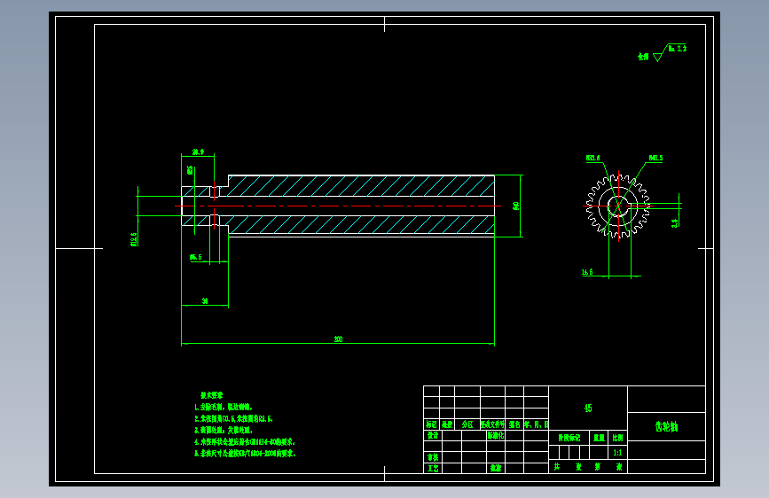Select the gear end view profile

[x=618, y=206]
